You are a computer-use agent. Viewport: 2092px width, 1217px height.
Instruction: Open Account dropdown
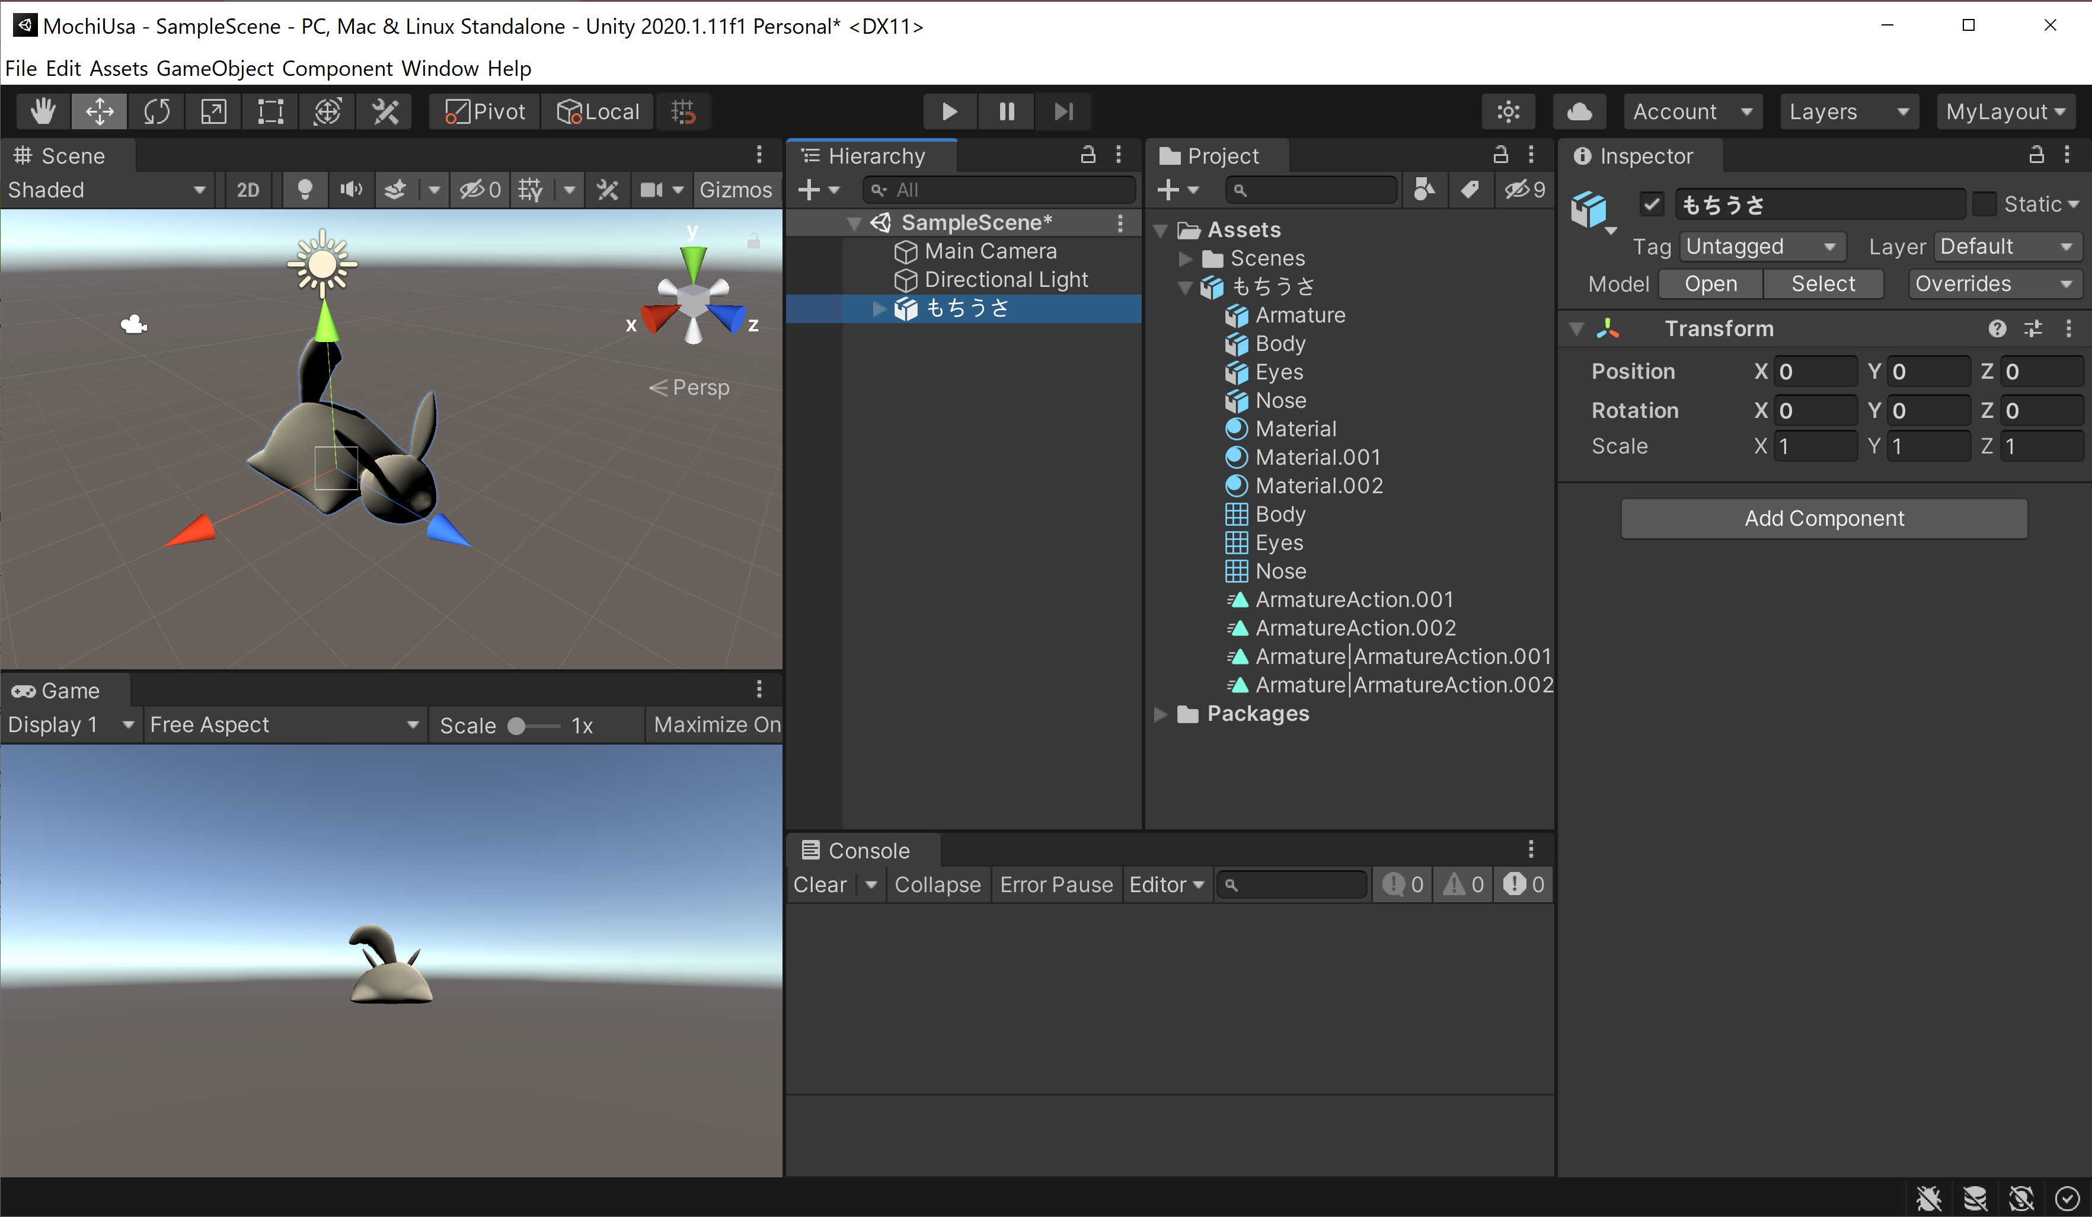pos(1694,111)
